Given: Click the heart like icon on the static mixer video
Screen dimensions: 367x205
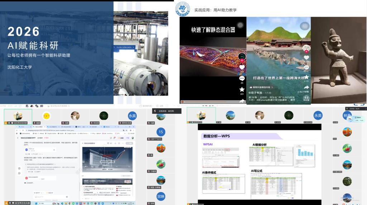Looking at the screenshot, I should pyautogui.click(x=242, y=67).
